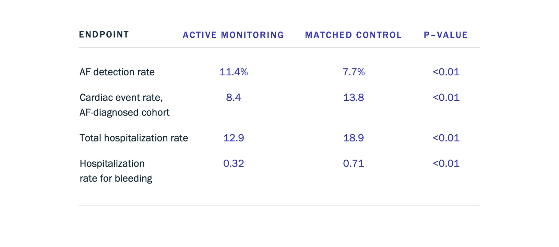The width and height of the screenshot is (559, 247).
Task: Click the 12.9 hospitalization value
Action: 234,138
